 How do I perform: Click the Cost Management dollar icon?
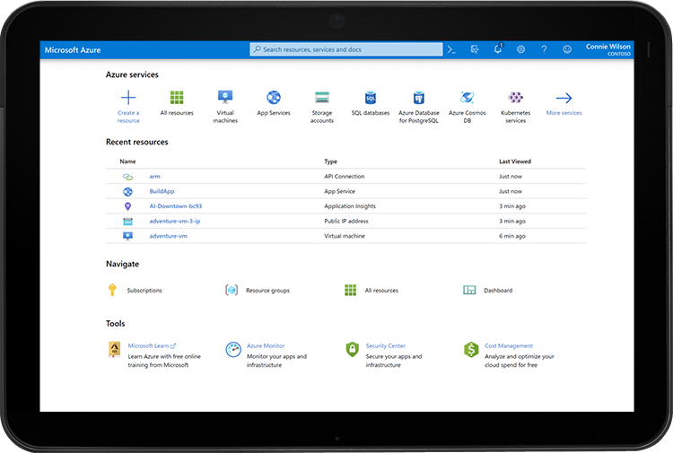coord(471,350)
